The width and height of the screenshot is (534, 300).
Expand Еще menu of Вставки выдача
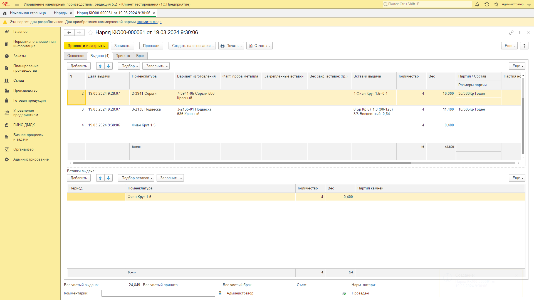(x=517, y=178)
